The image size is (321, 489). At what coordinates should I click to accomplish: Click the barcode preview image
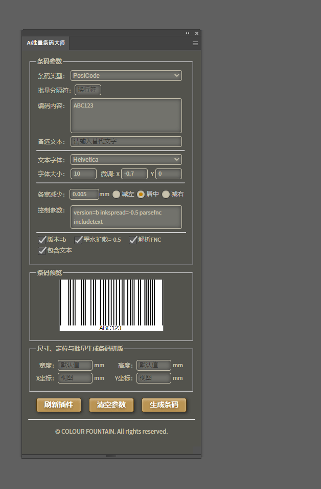click(x=111, y=305)
